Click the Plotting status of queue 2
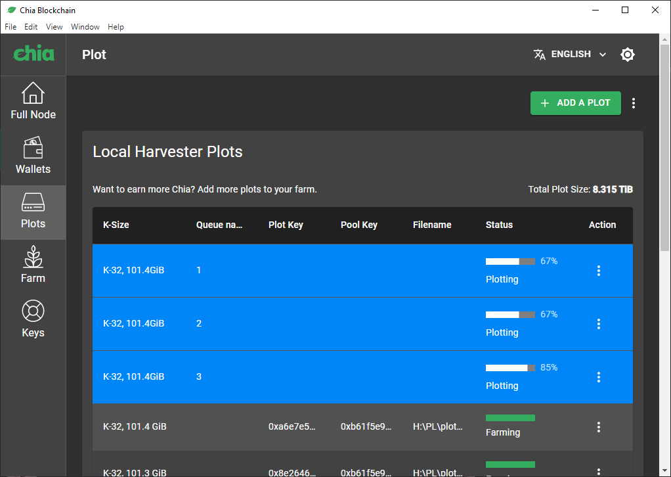Viewport: 671px width, 477px height. [502, 332]
